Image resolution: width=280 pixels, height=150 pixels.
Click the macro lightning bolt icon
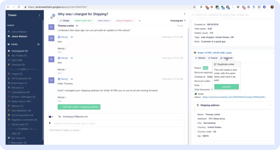coord(50,123)
